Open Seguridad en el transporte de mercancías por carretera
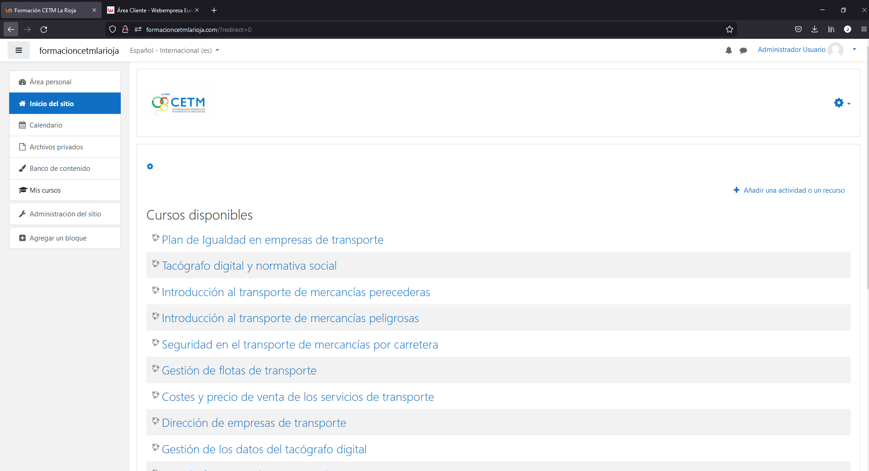 pos(300,344)
